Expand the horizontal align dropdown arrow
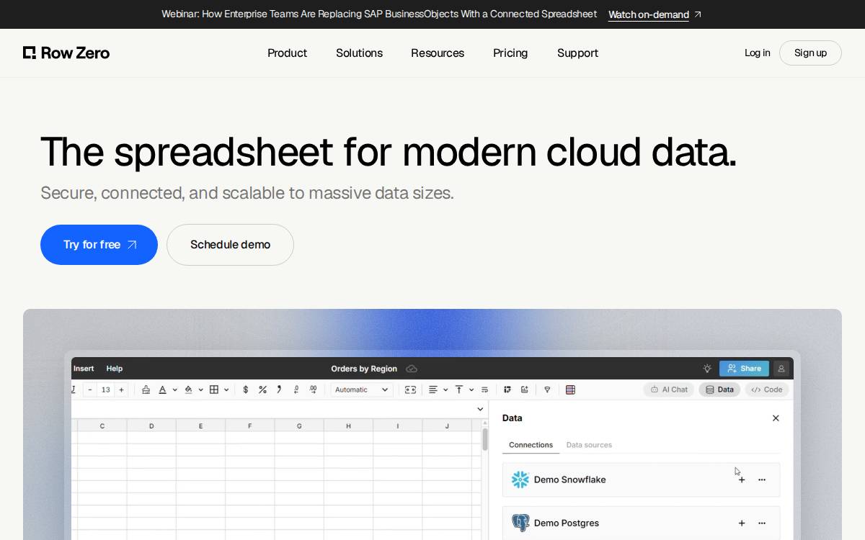This screenshot has width=865, height=540. pos(445,390)
